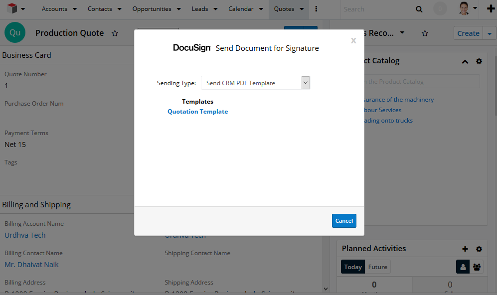The height and width of the screenshot is (295, 497).
Task: Open the dashboard title dropdown caret
Action: pyautogui.click(x=402, y=32)
